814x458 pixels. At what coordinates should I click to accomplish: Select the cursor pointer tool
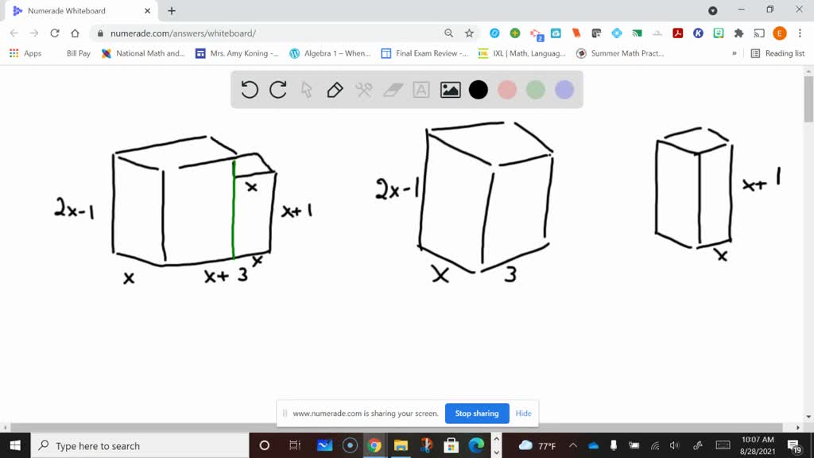pyautogui.click(x=306, y=90)
